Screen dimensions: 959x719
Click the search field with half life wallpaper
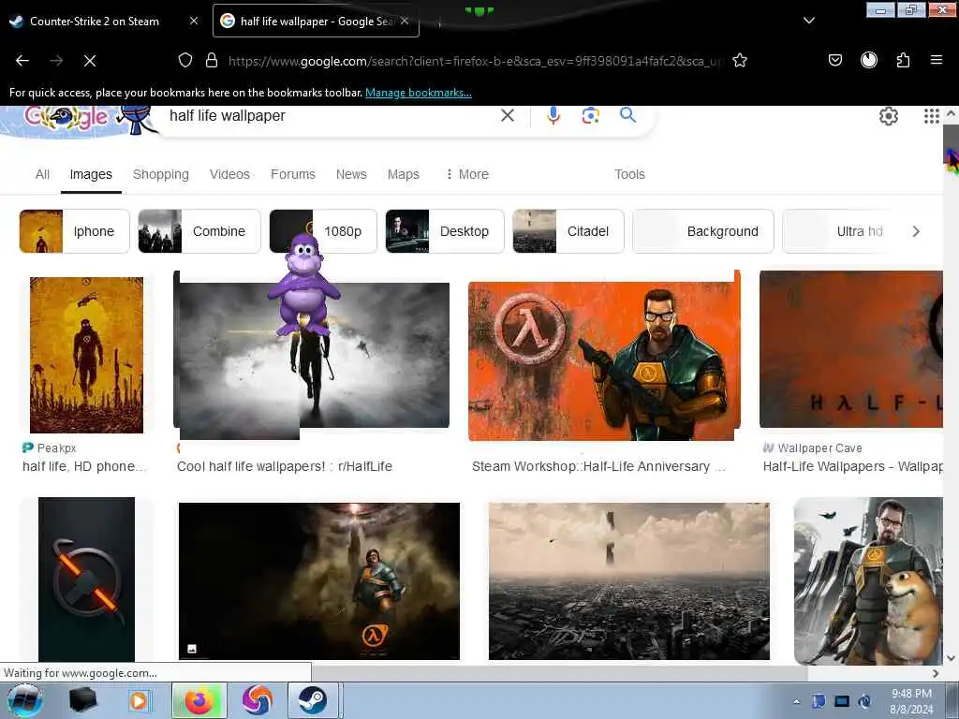pos(331,115)
